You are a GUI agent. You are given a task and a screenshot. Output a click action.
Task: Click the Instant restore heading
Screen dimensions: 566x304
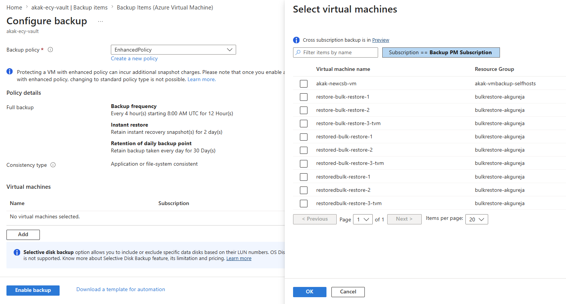pos(129,125)
